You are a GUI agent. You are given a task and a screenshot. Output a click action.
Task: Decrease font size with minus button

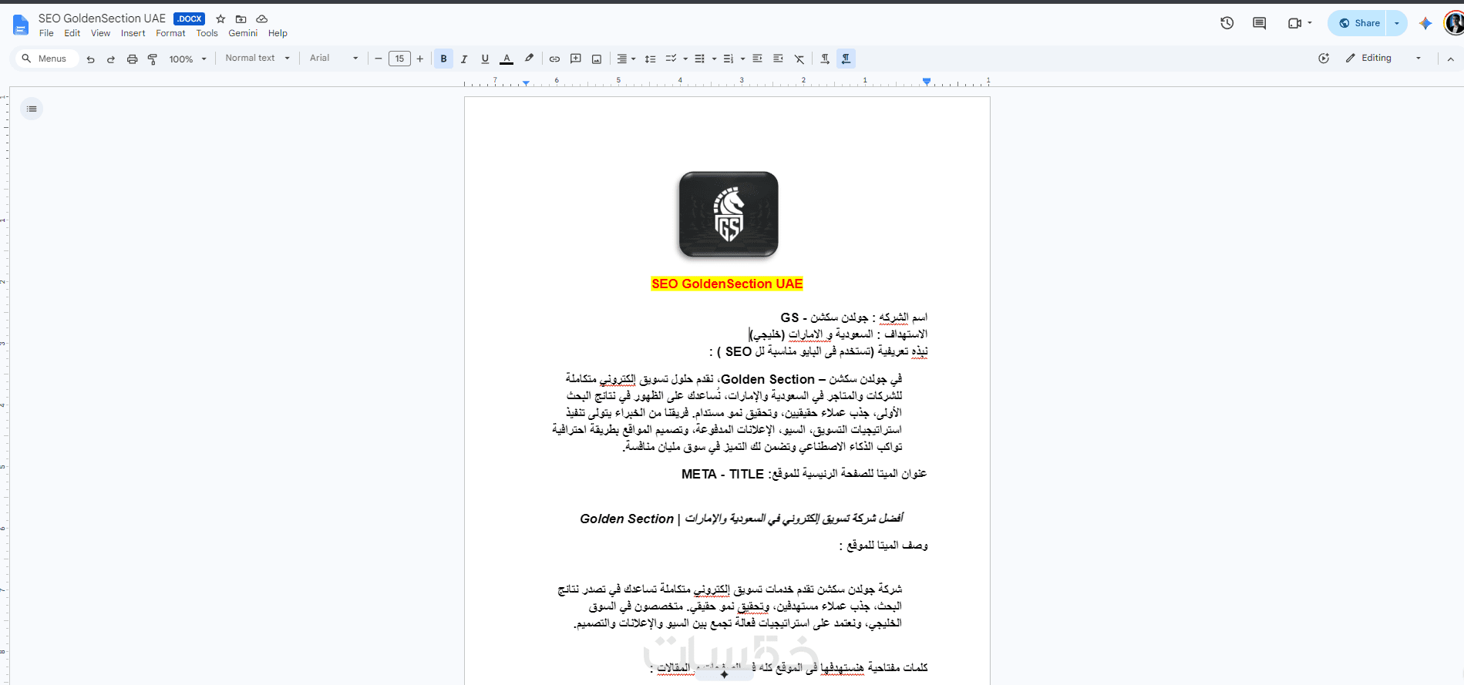379,59
